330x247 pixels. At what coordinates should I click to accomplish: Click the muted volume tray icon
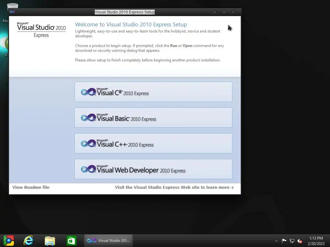pos(300,241)
